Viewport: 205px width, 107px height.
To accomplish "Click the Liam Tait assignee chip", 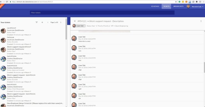I will tap(79, 26).
